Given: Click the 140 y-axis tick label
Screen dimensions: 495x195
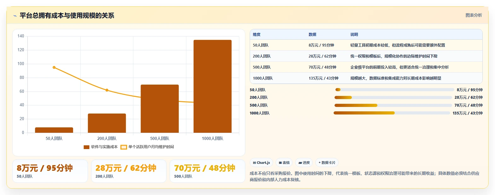Looking at the screenshot, I should (21, 36).
